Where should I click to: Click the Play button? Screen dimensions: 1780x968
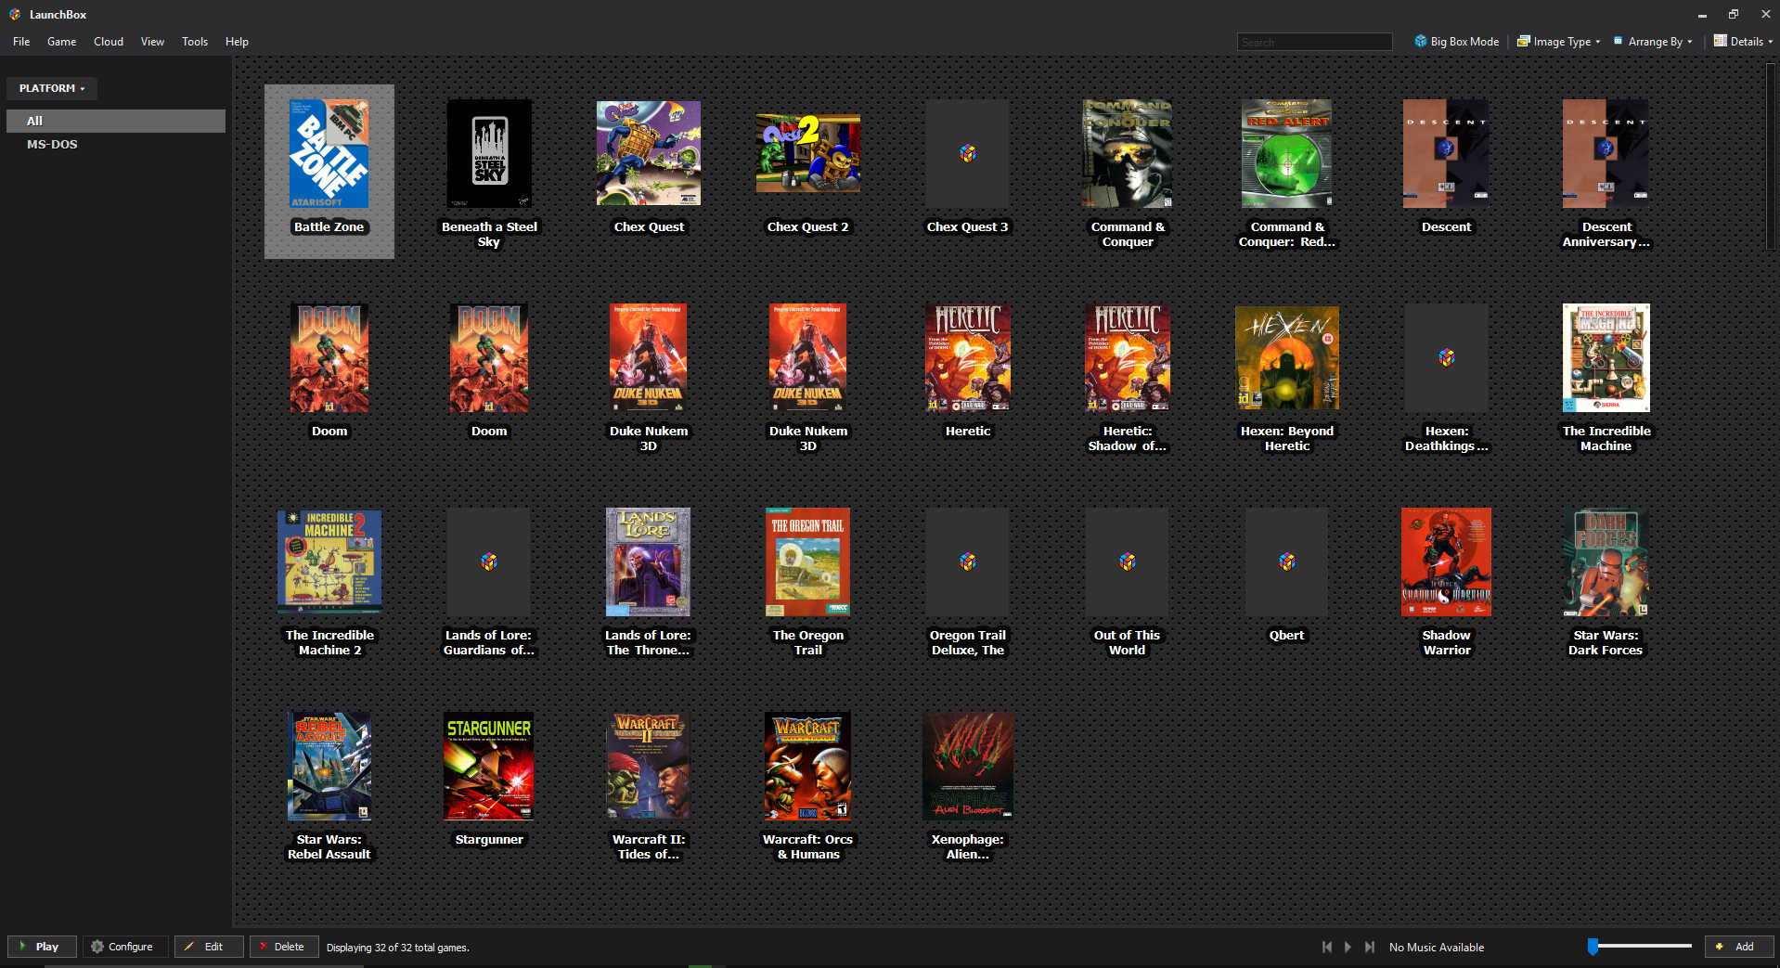[42, 947]
